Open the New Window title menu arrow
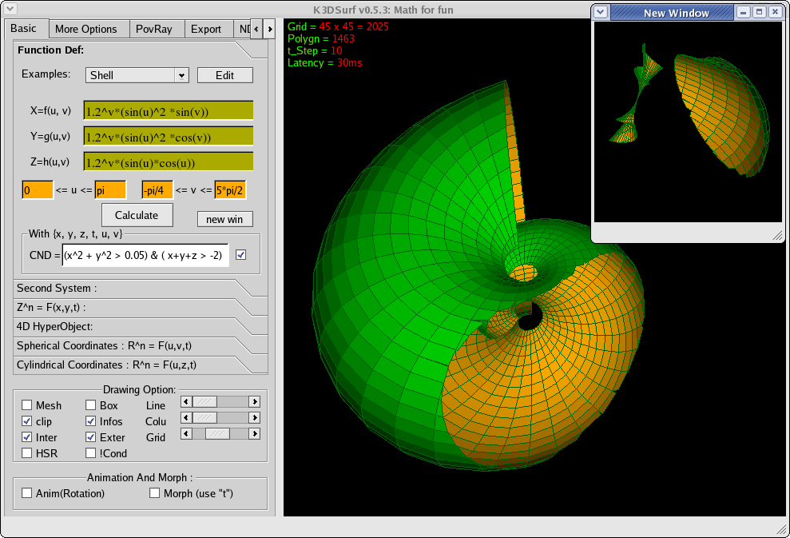The width and height of the screenshot is (790, 538). 601,12
